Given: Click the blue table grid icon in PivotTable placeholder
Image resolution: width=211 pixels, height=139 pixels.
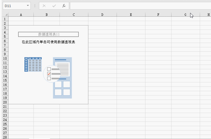Looking at the screenshot, I should coord(33,65).
